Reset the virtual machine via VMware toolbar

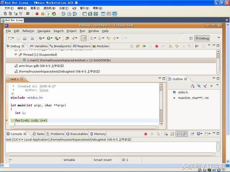coord(54,14)
